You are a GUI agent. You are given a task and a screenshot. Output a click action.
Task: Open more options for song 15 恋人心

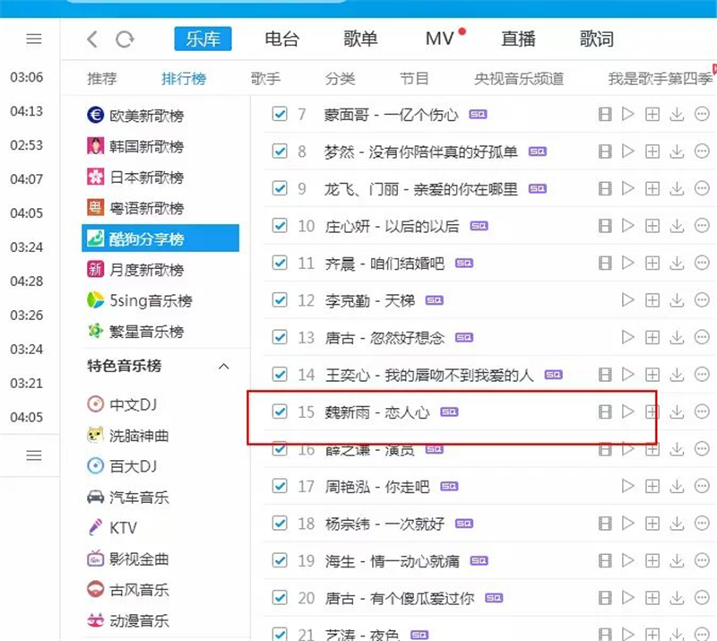coord(702,411)
